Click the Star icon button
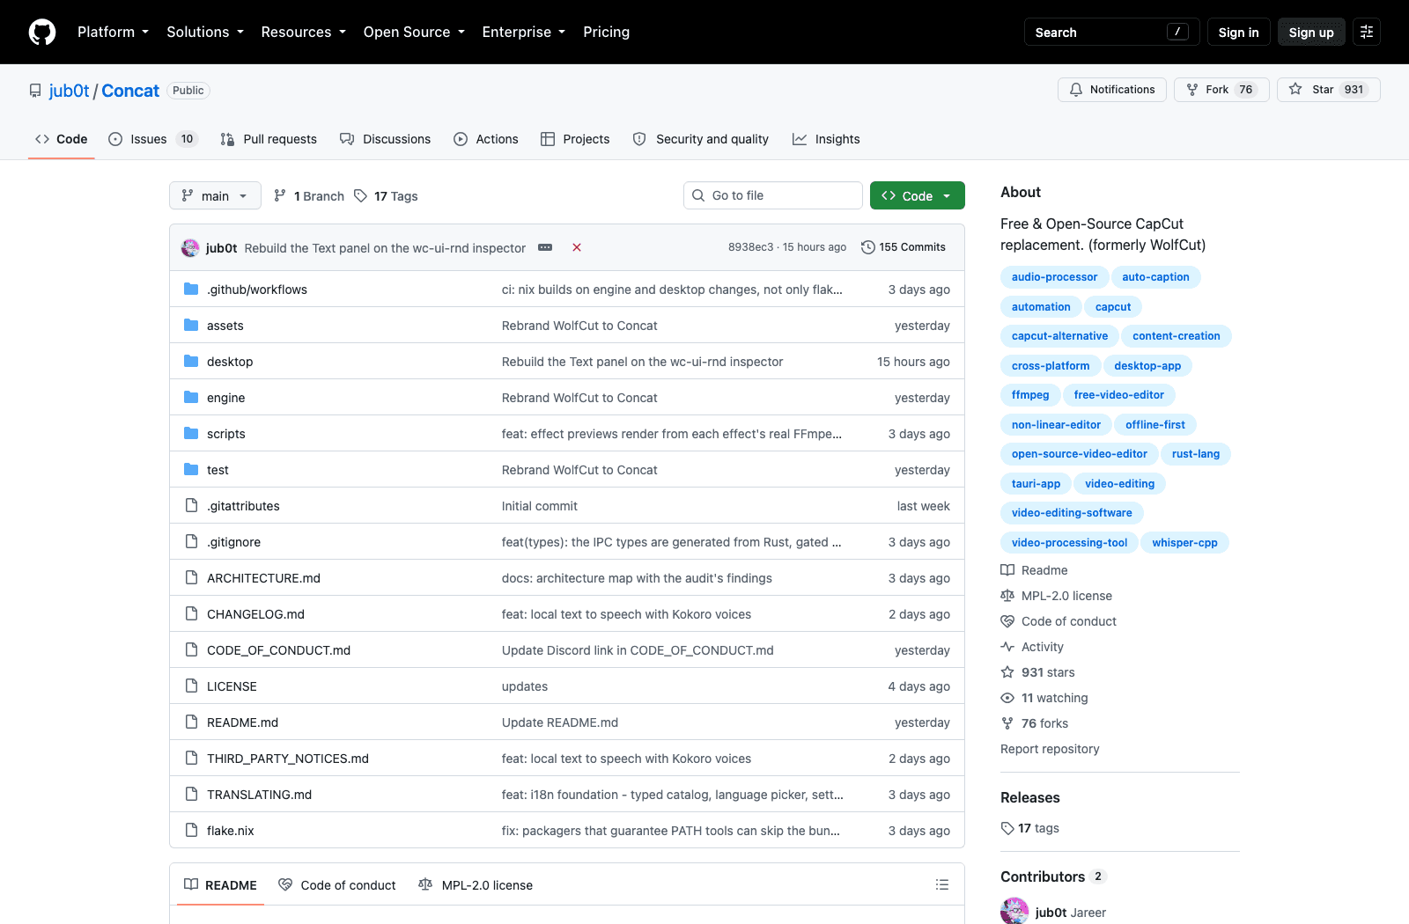 coord(1329,90)
